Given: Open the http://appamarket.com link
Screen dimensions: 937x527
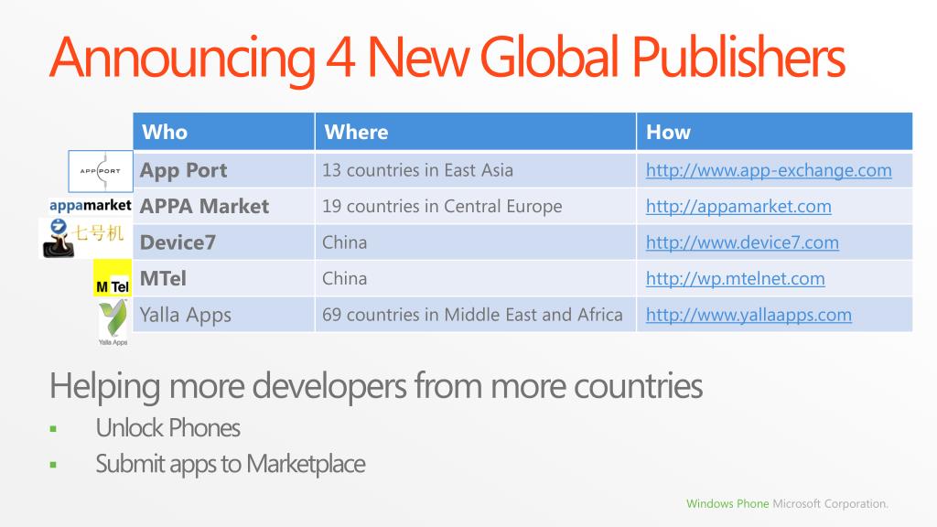Looking at the screenshot, I should click(738, 207).
